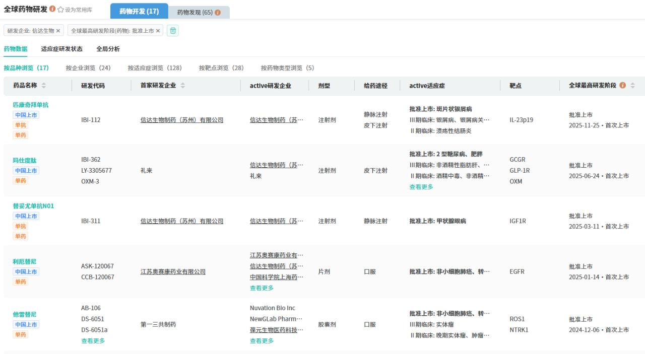
Task: Select 按靶点浏览 (28) view
Action: [221, 68]
